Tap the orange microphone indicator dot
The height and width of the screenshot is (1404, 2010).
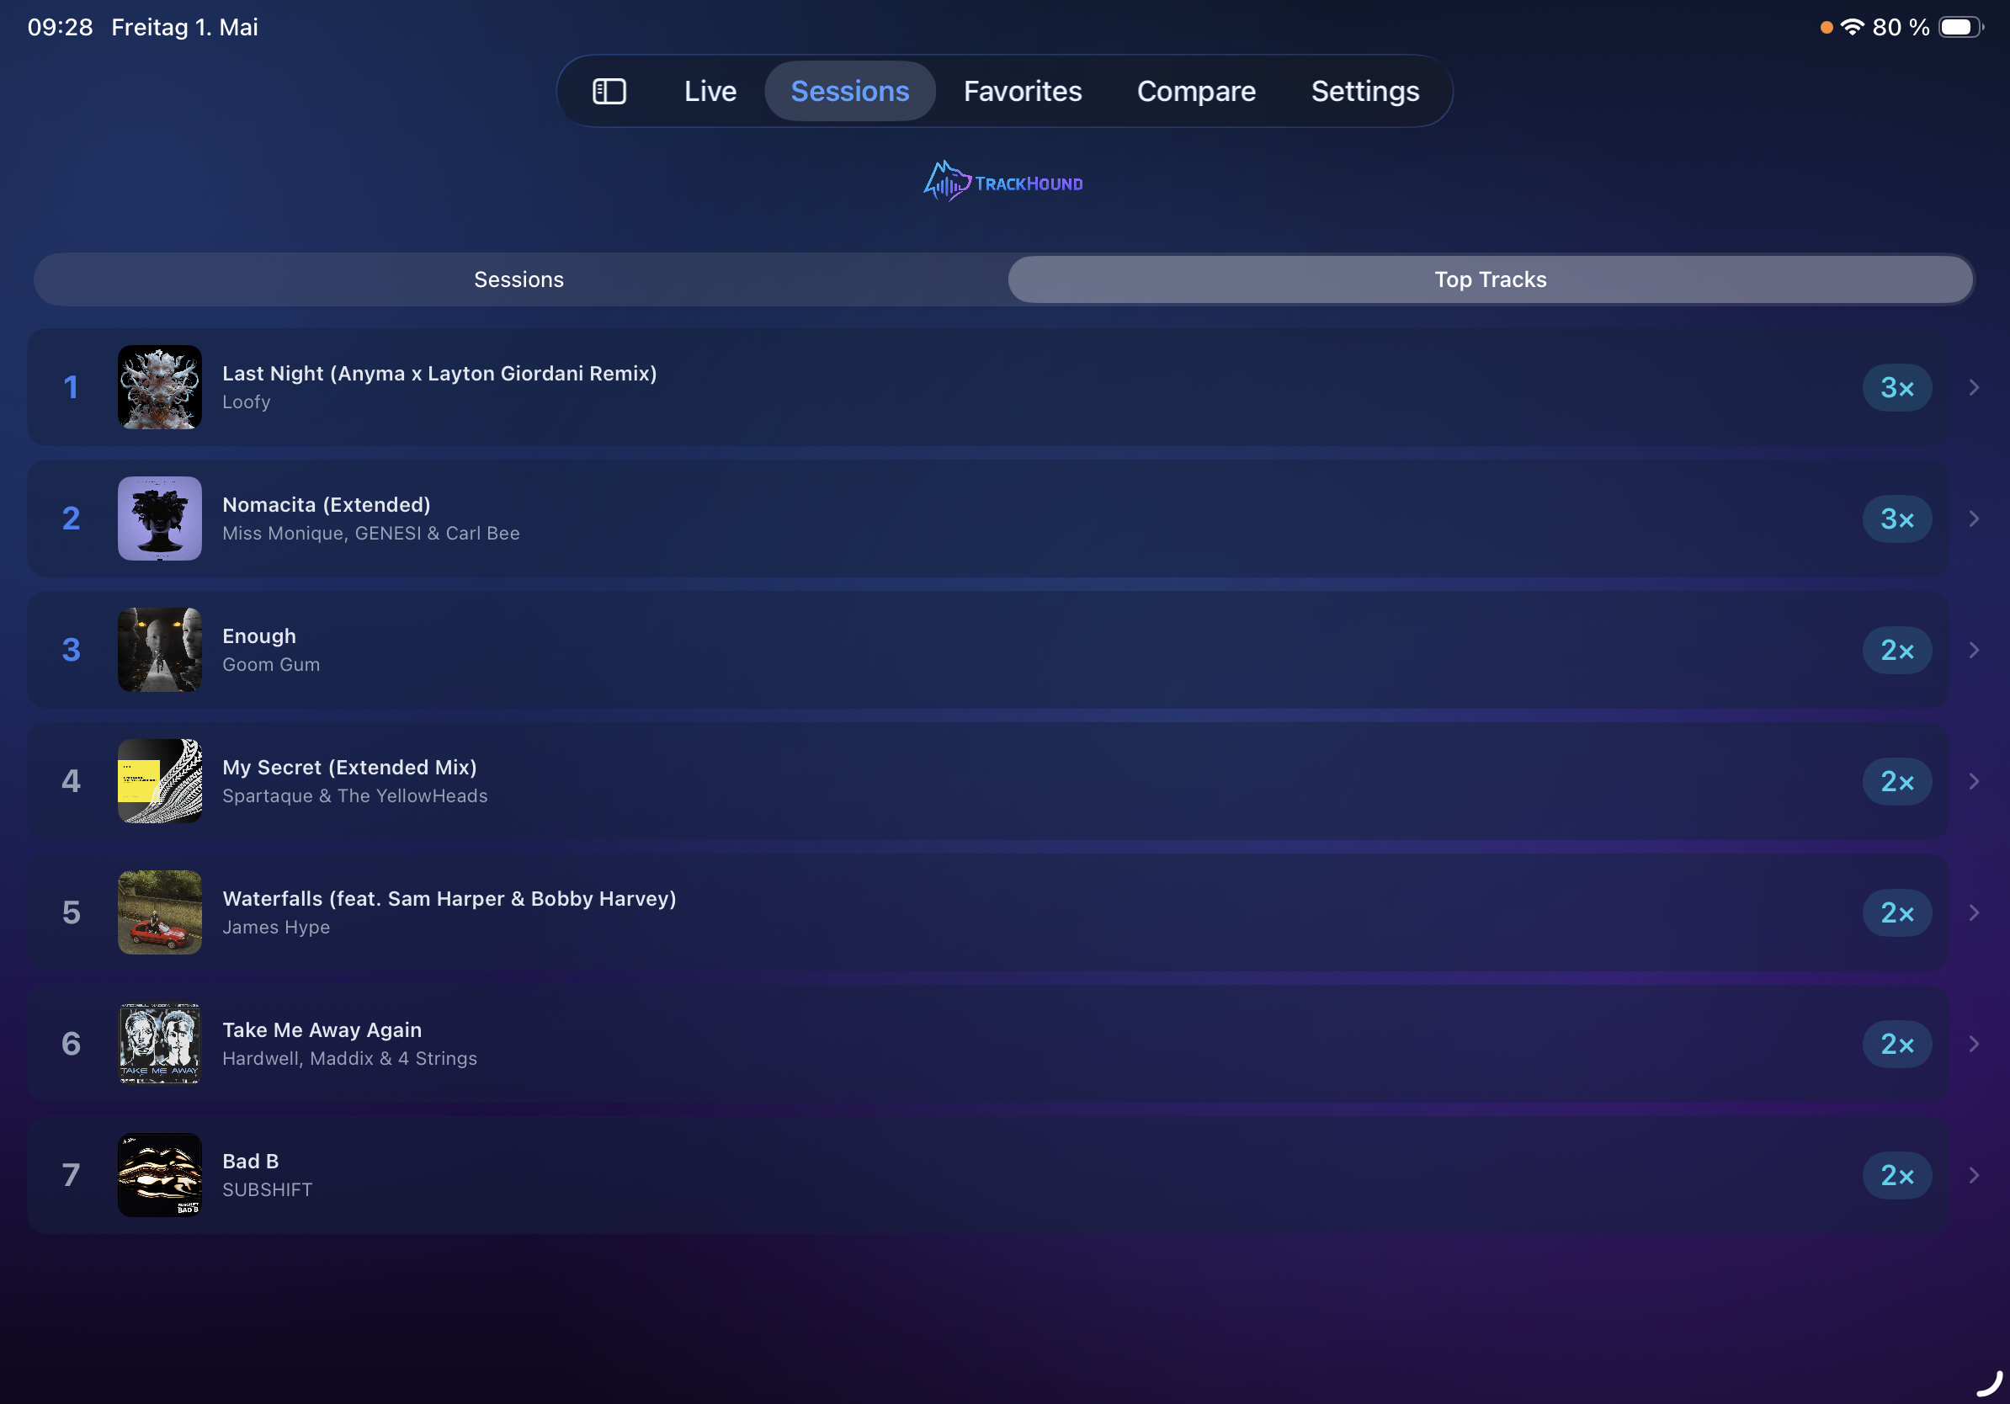tap(1827, 27)
